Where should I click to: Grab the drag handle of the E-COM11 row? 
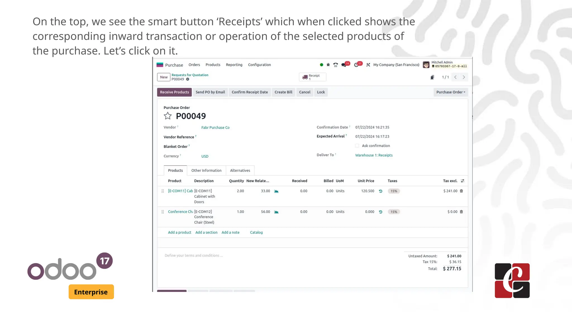[163, 191]
